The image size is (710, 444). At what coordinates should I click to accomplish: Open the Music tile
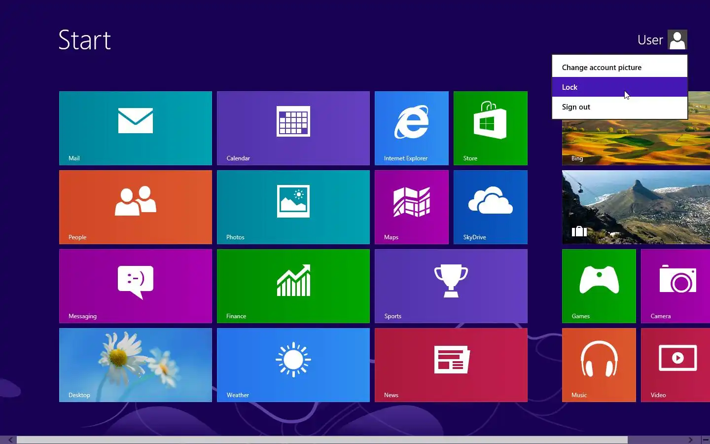599,365
